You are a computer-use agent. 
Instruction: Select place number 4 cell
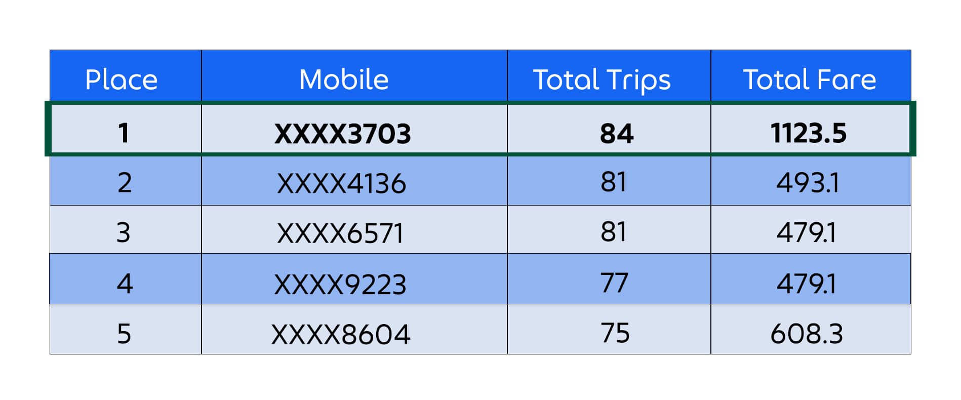[x=126, y=278]
